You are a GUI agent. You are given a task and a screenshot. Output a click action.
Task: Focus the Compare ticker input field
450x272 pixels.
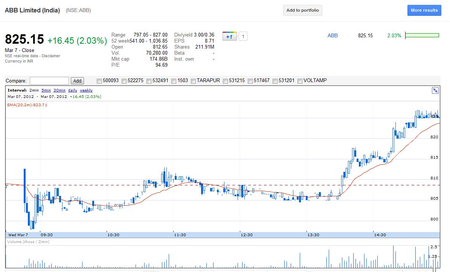(49, 81)
